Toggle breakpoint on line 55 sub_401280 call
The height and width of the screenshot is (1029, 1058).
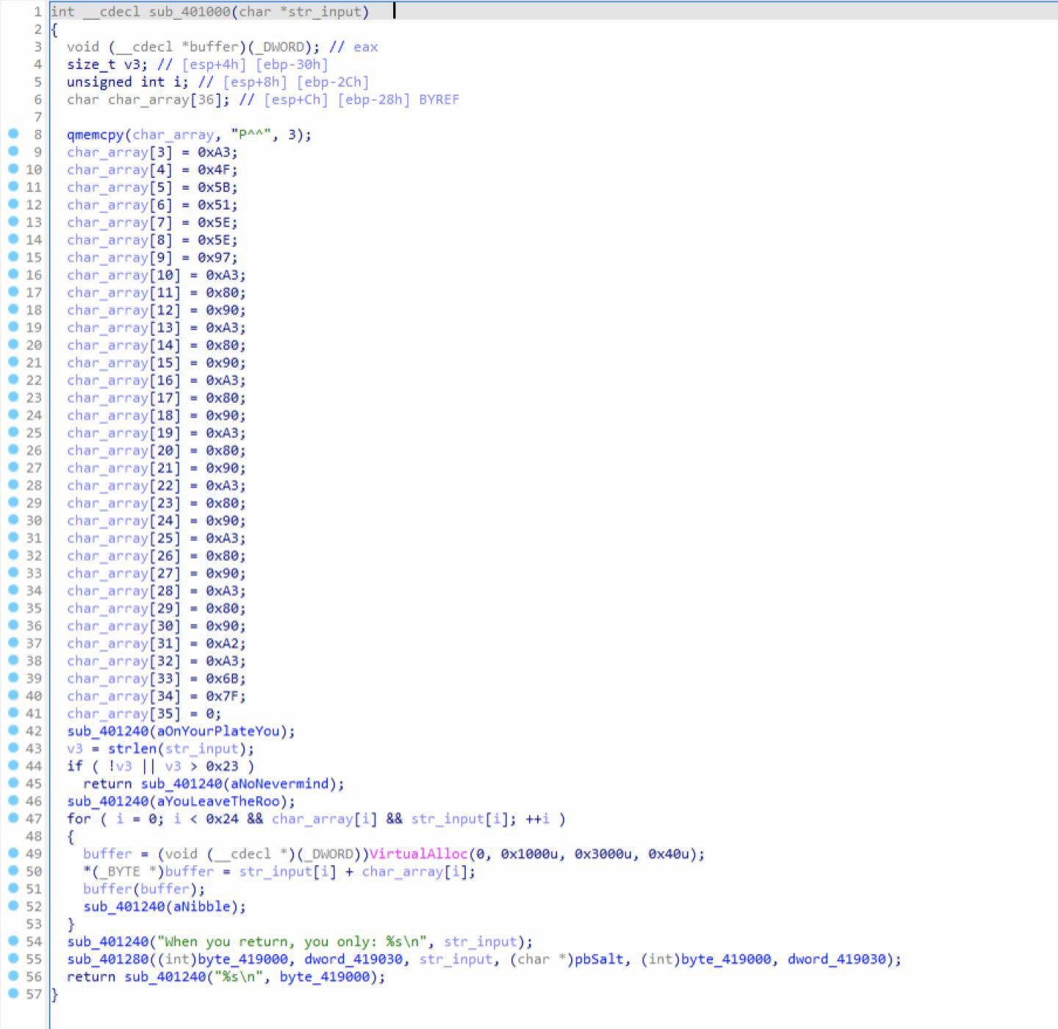(x=13, y=958)
